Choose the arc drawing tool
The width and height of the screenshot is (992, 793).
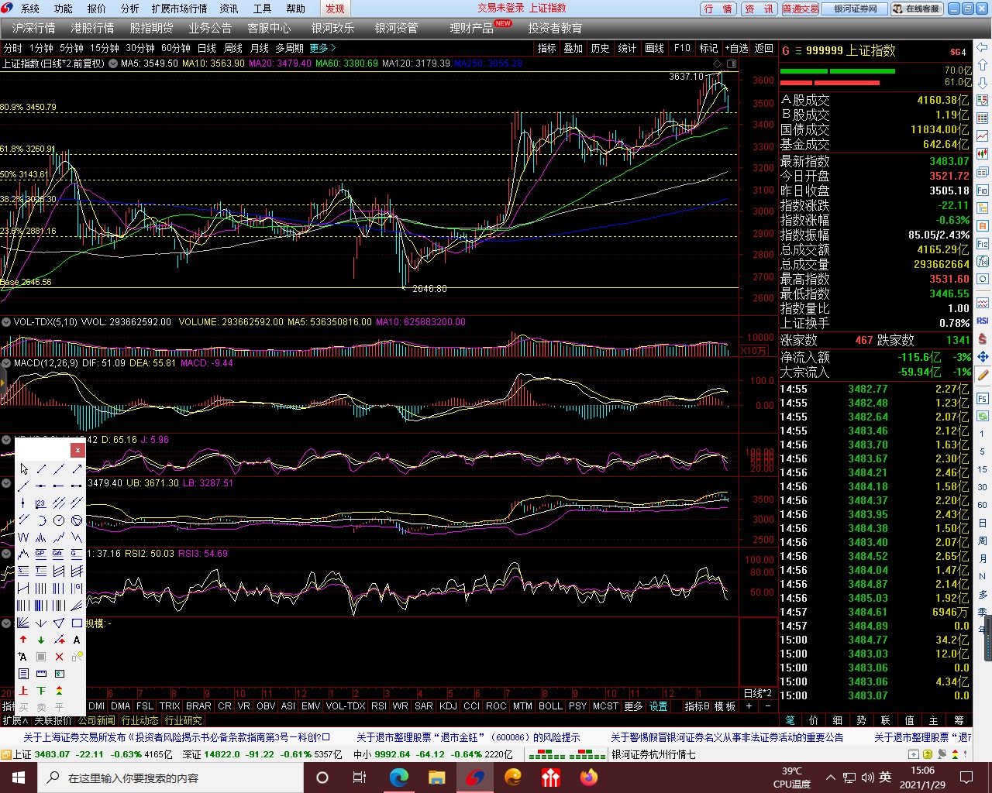coord(41,520)
